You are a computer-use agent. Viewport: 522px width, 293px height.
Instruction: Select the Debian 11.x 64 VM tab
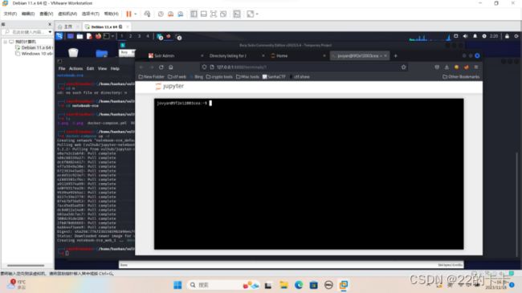(x=106, y=26)
